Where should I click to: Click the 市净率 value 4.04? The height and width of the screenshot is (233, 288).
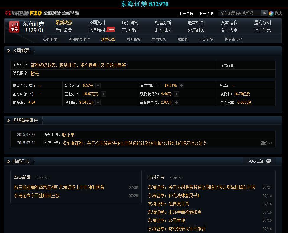pos(32,102)
